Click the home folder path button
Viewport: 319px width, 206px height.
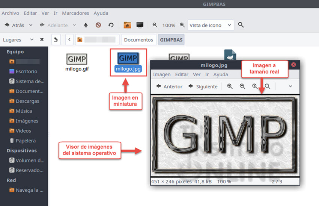click(x=97, y=39)
